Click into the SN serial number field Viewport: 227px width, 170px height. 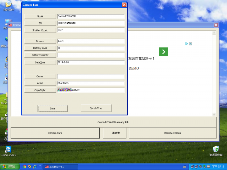pos(91,23)
